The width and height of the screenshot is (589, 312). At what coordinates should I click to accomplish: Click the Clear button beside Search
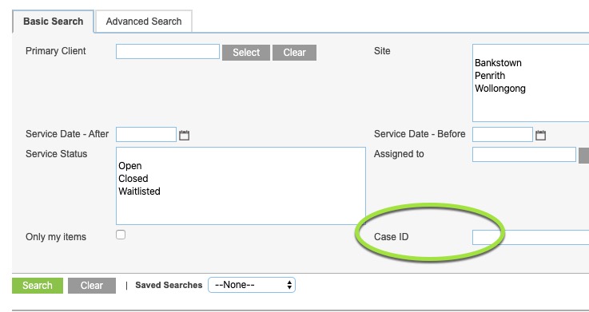pyautogui.click(x=92, y=286)
